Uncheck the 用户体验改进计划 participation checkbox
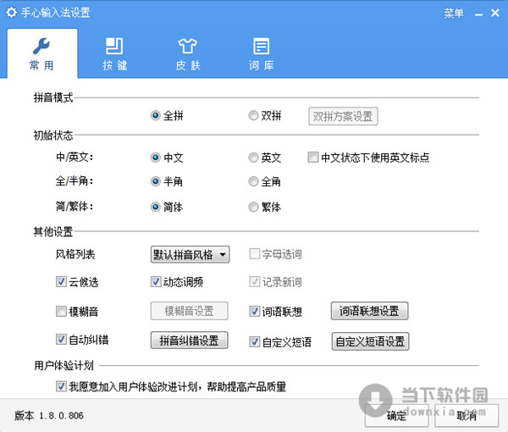The height and width of the screenshot is (432, 508). click(x=61, y=386)
